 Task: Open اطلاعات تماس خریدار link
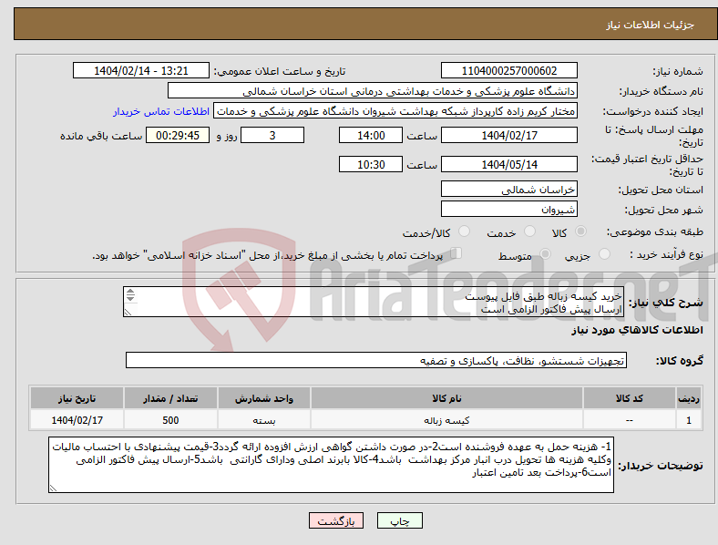pyautogui.click(x=161, y=111)
